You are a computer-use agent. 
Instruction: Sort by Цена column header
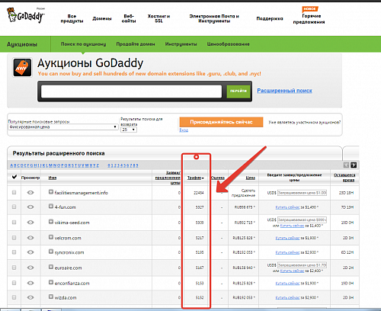tap(251, 178)
